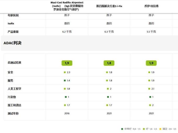Select the ADAC判决 section heading
The height and width of the screenshot is (133, 178).
coord(13,43)
